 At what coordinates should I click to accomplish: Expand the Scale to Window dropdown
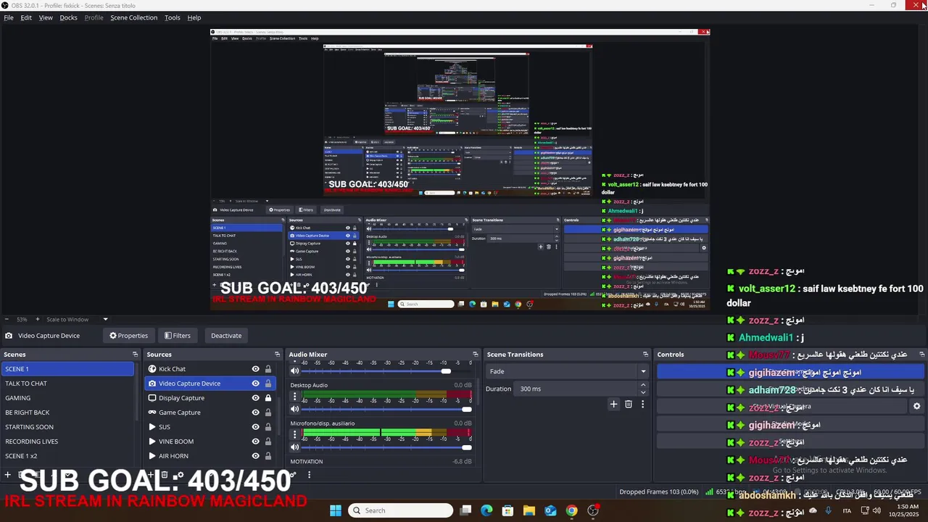click(105, 319)
